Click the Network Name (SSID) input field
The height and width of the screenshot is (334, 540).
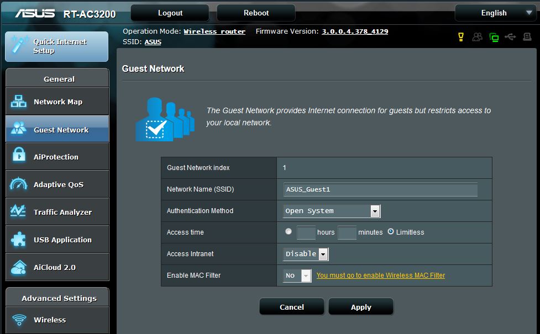coord(380,189)
